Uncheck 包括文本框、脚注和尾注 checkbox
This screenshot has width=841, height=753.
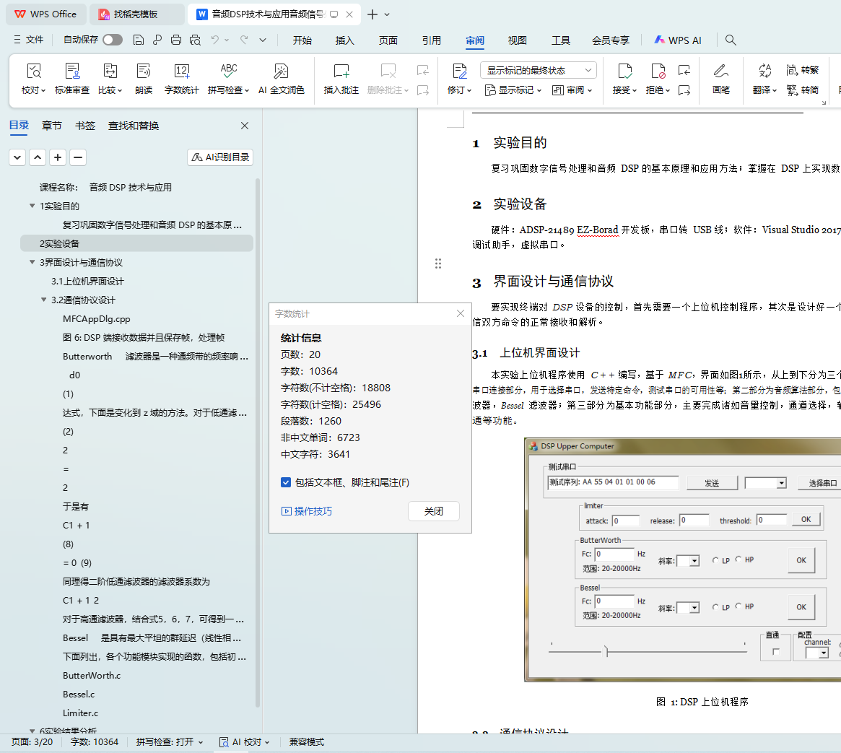[x=287, y=482]
